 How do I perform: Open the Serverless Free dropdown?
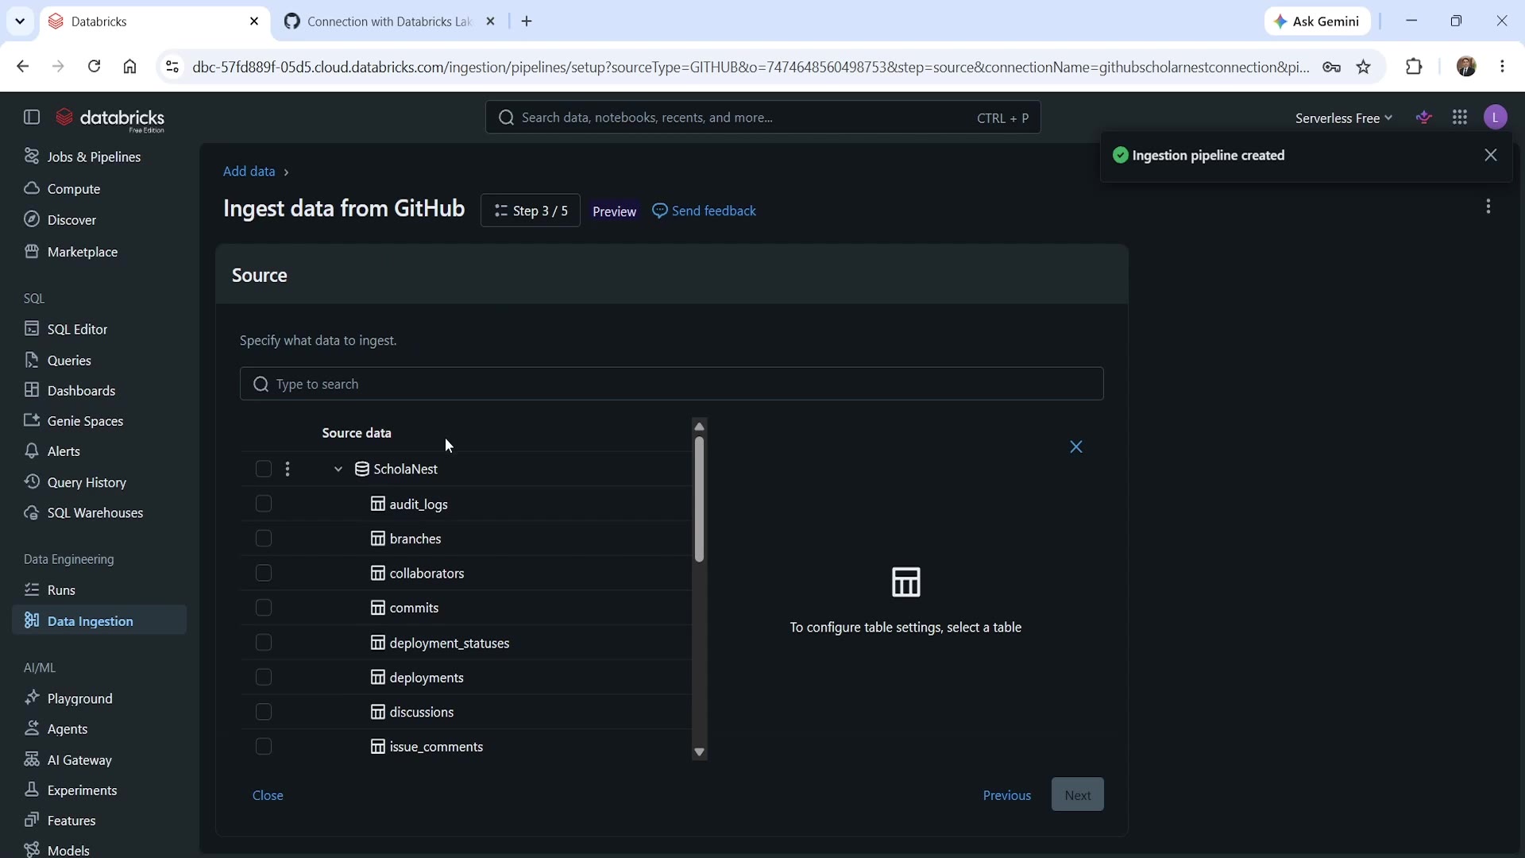pyautogui.click(x=1344, y=118)
